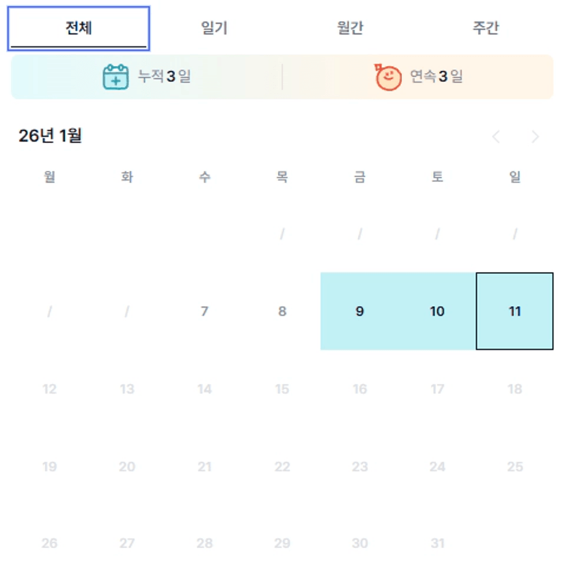The image size is (565, 572).
Task: Click the smiley face icon beside 연속 3일
Action: click(x=388, y=77)
